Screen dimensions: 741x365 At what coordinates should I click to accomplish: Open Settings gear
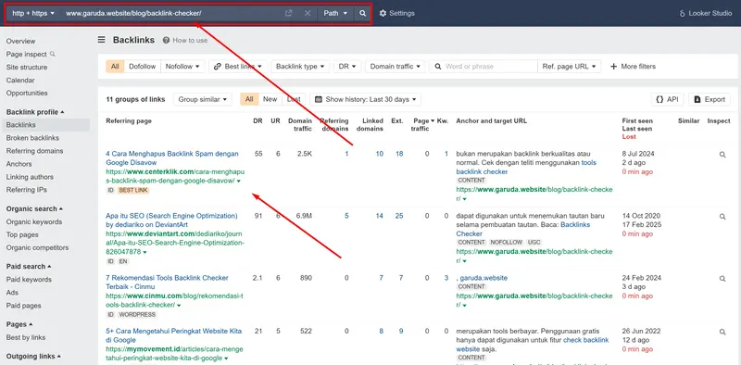(397, 13)
